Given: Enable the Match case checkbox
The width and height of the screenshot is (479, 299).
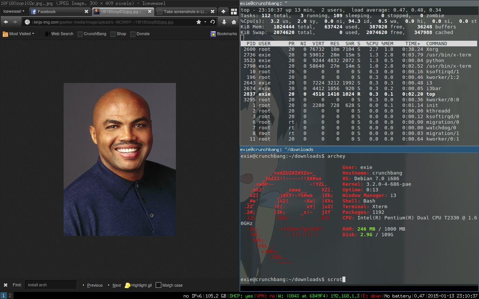Looking at the screenshot, I should (159, 285).
